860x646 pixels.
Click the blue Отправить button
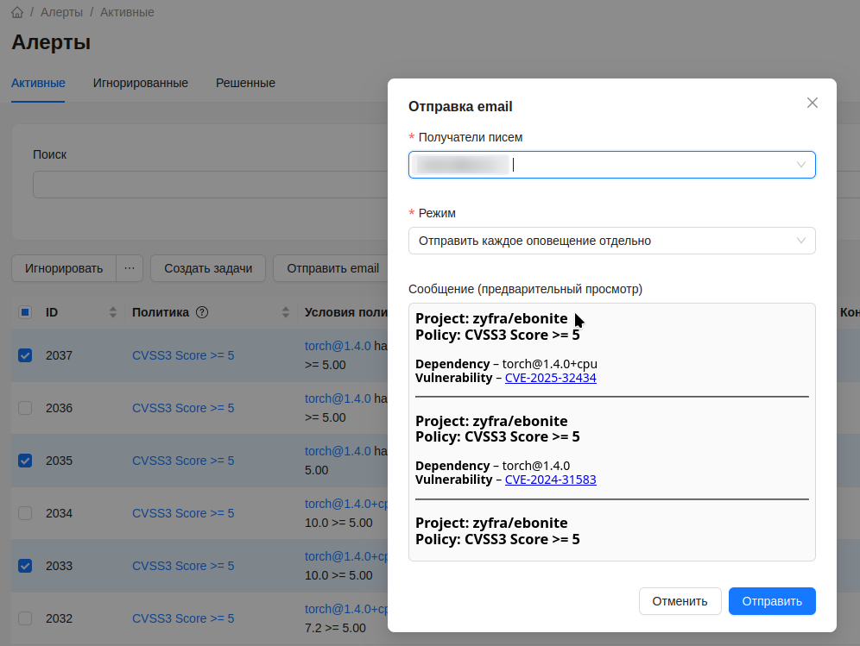point(772,602)
